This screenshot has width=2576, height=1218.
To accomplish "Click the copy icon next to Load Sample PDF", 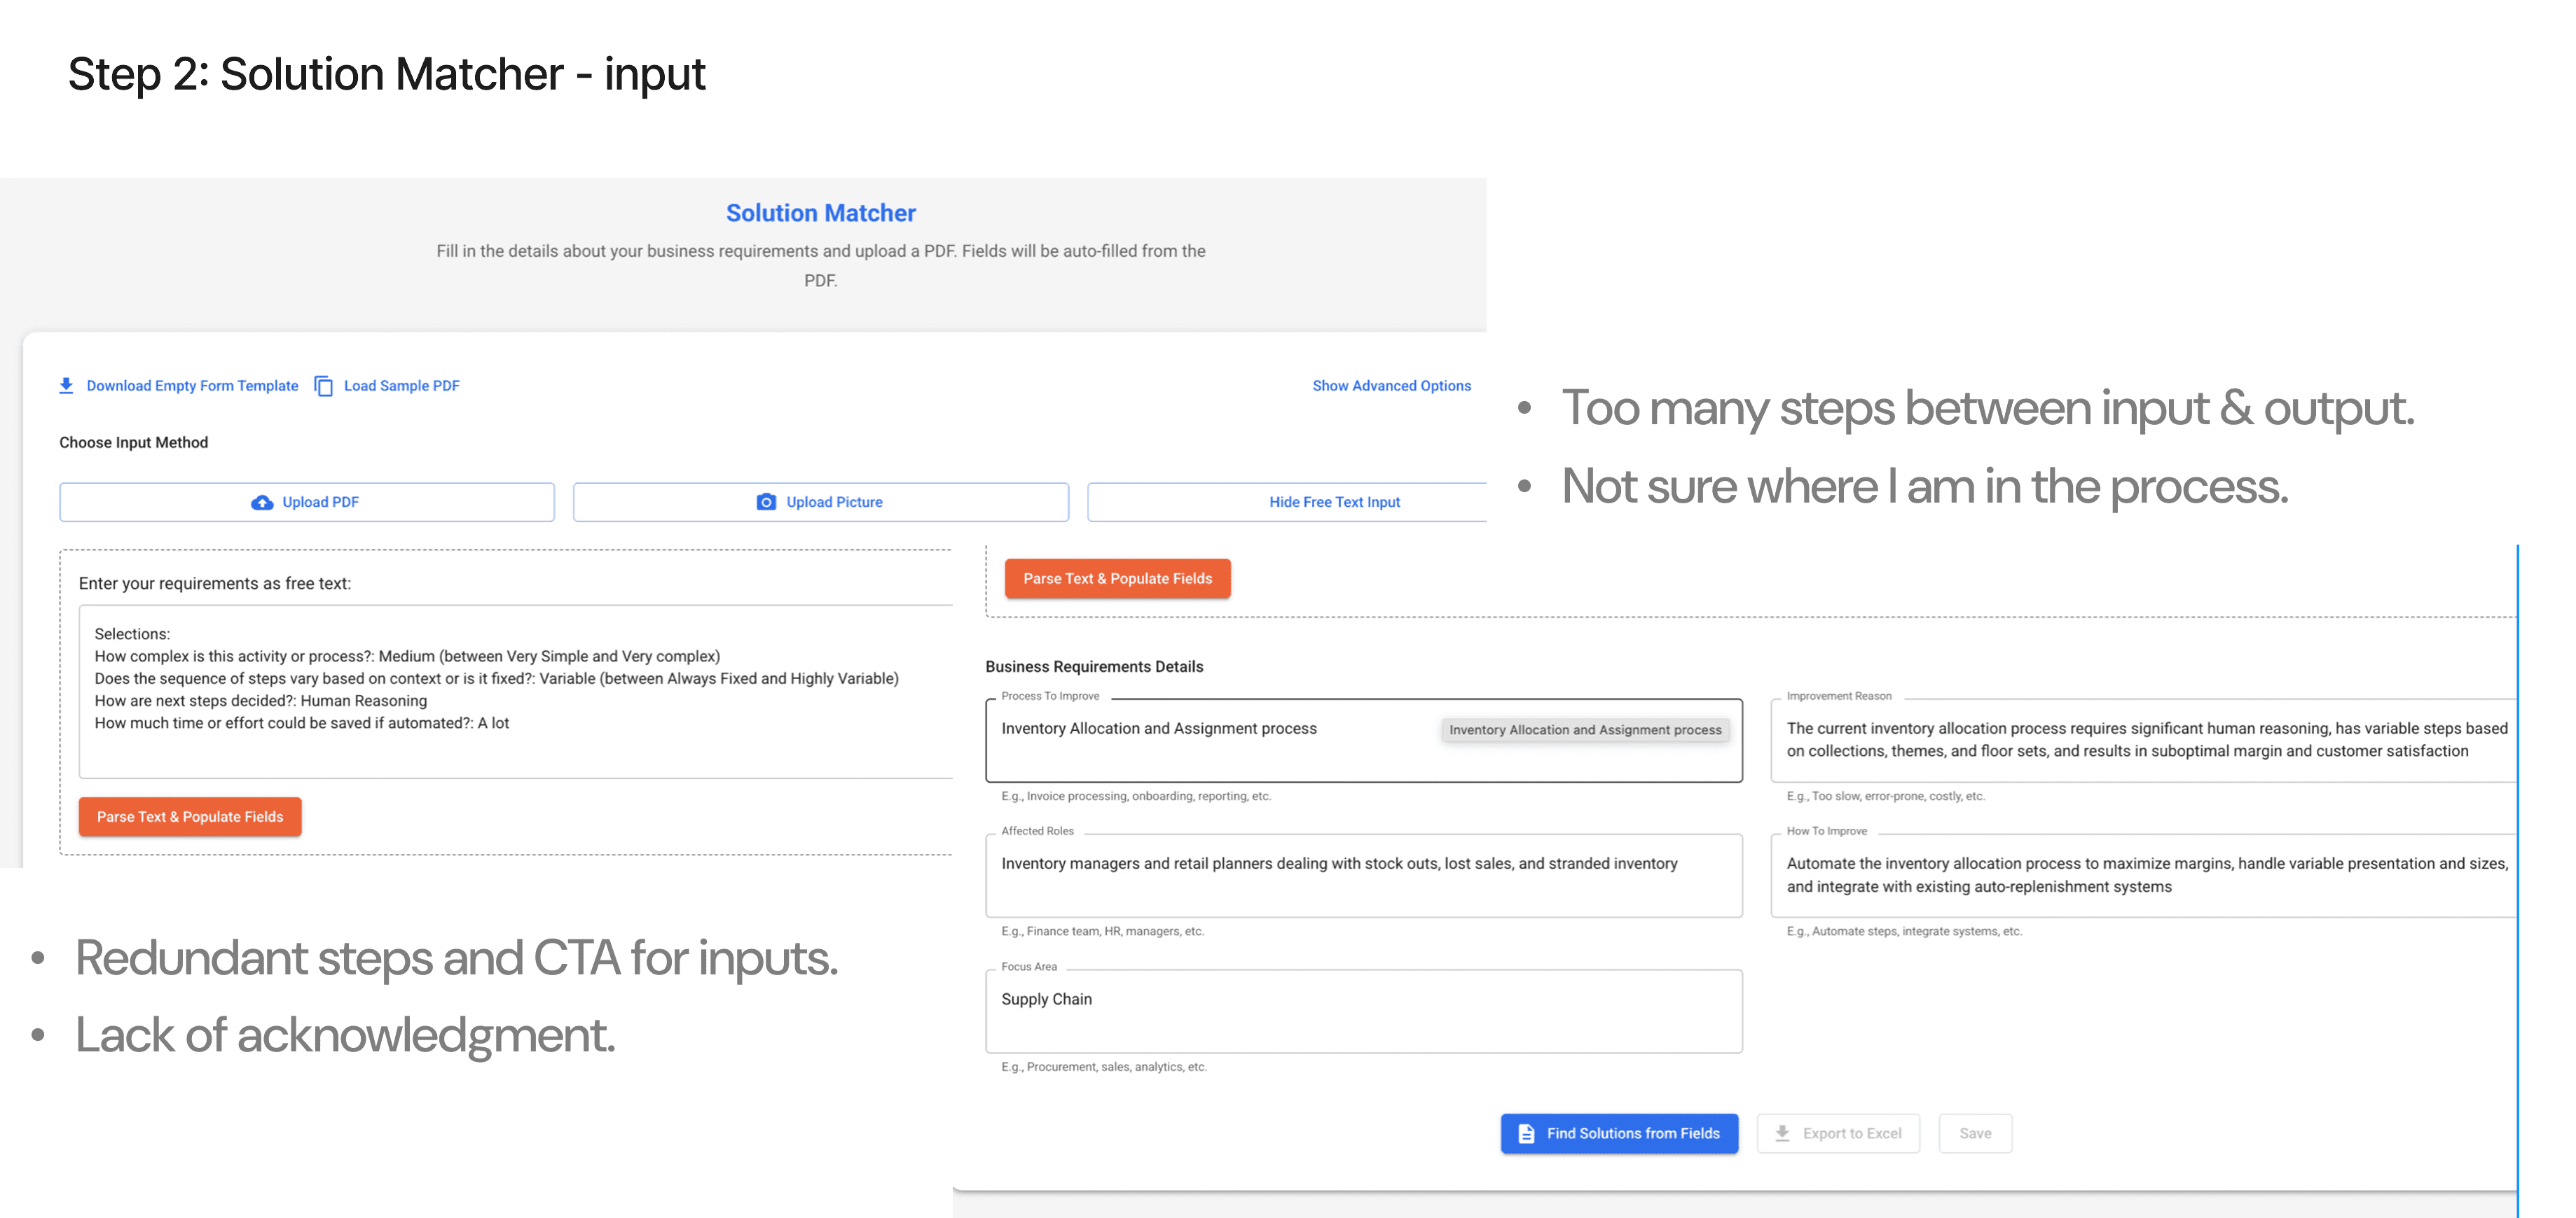I will tap(323, 386).
